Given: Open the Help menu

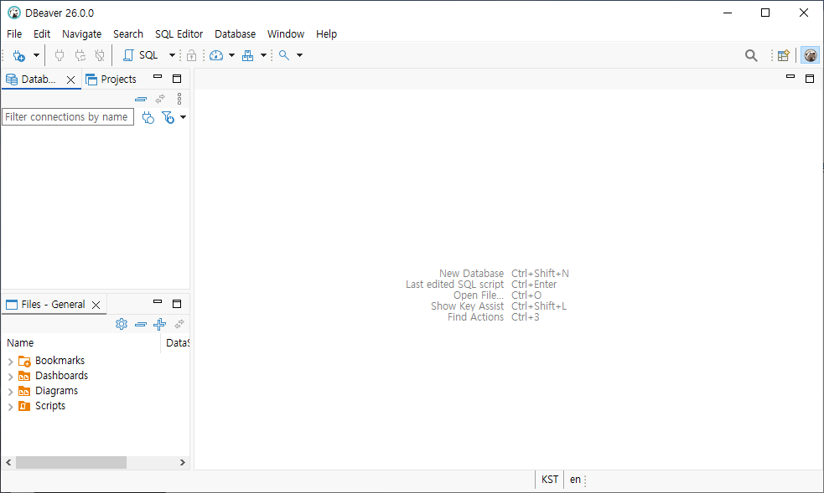Looking at the screenshot, I should click(x=326, y=34).
